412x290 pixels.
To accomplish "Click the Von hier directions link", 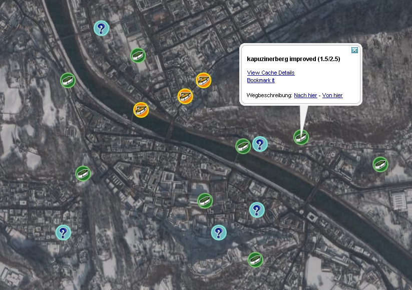I will (332, 95).
